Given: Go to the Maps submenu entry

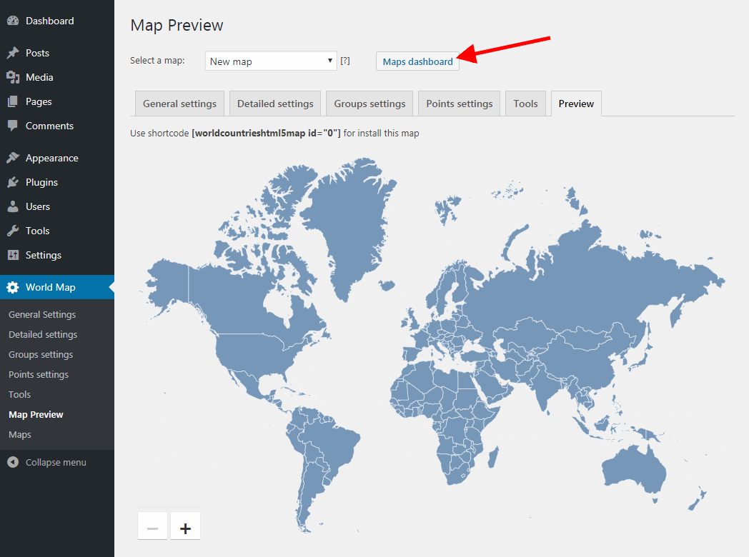Looking at the screenshot, I should pos(19,434).
